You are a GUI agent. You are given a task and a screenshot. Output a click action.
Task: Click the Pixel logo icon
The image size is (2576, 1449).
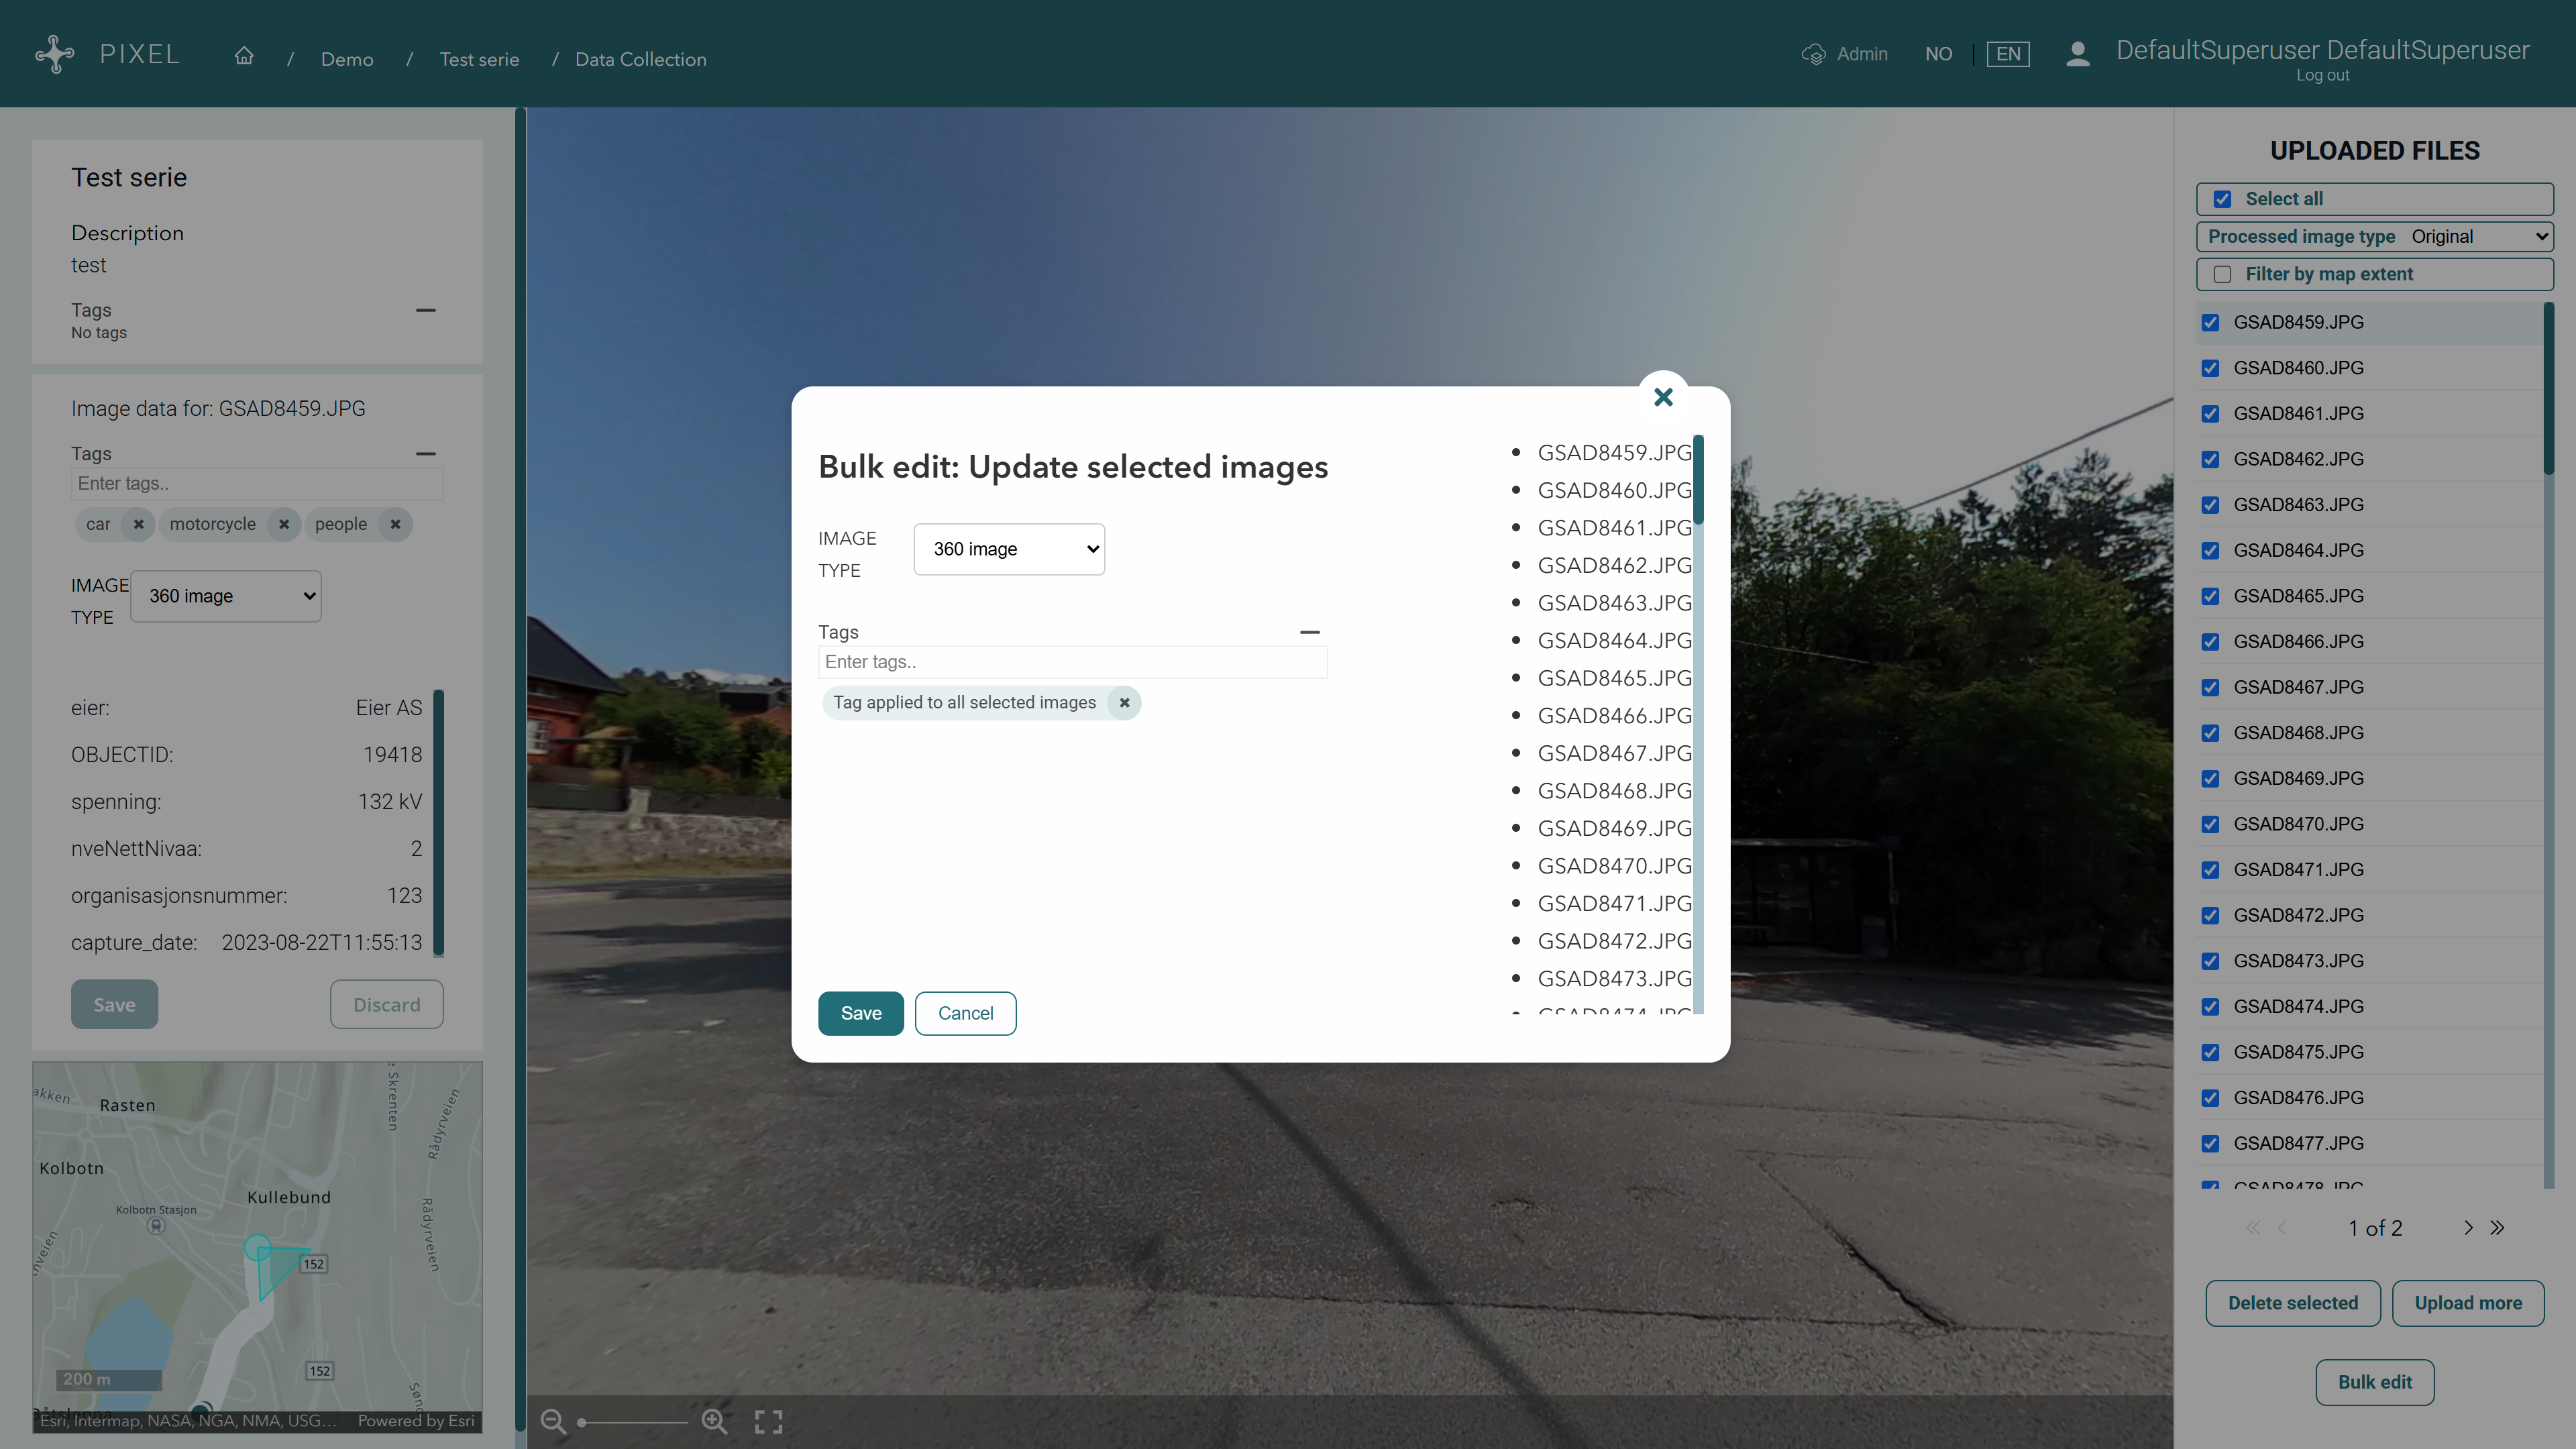click(x=55, y=54)
